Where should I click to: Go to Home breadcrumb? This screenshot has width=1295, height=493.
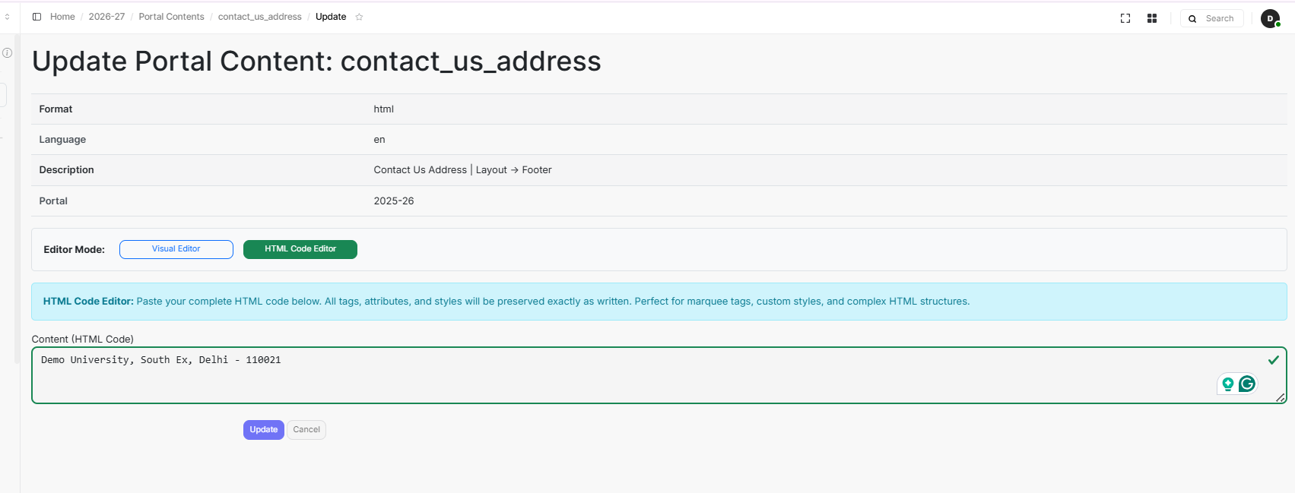[62, 17]
